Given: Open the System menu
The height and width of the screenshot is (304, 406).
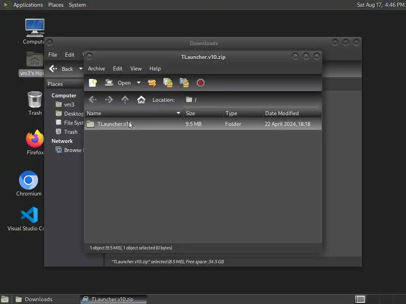Looking at the screenshot, I should [77, 5].
